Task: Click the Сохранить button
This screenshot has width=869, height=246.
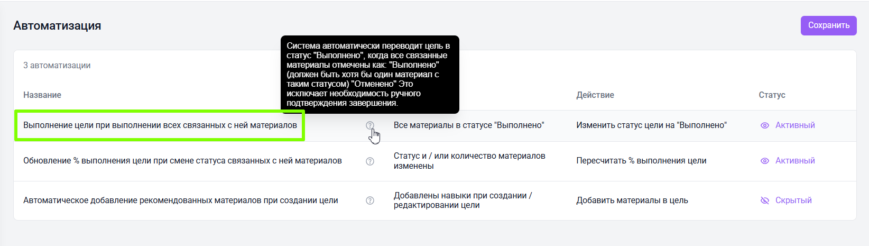Action: 828,25
